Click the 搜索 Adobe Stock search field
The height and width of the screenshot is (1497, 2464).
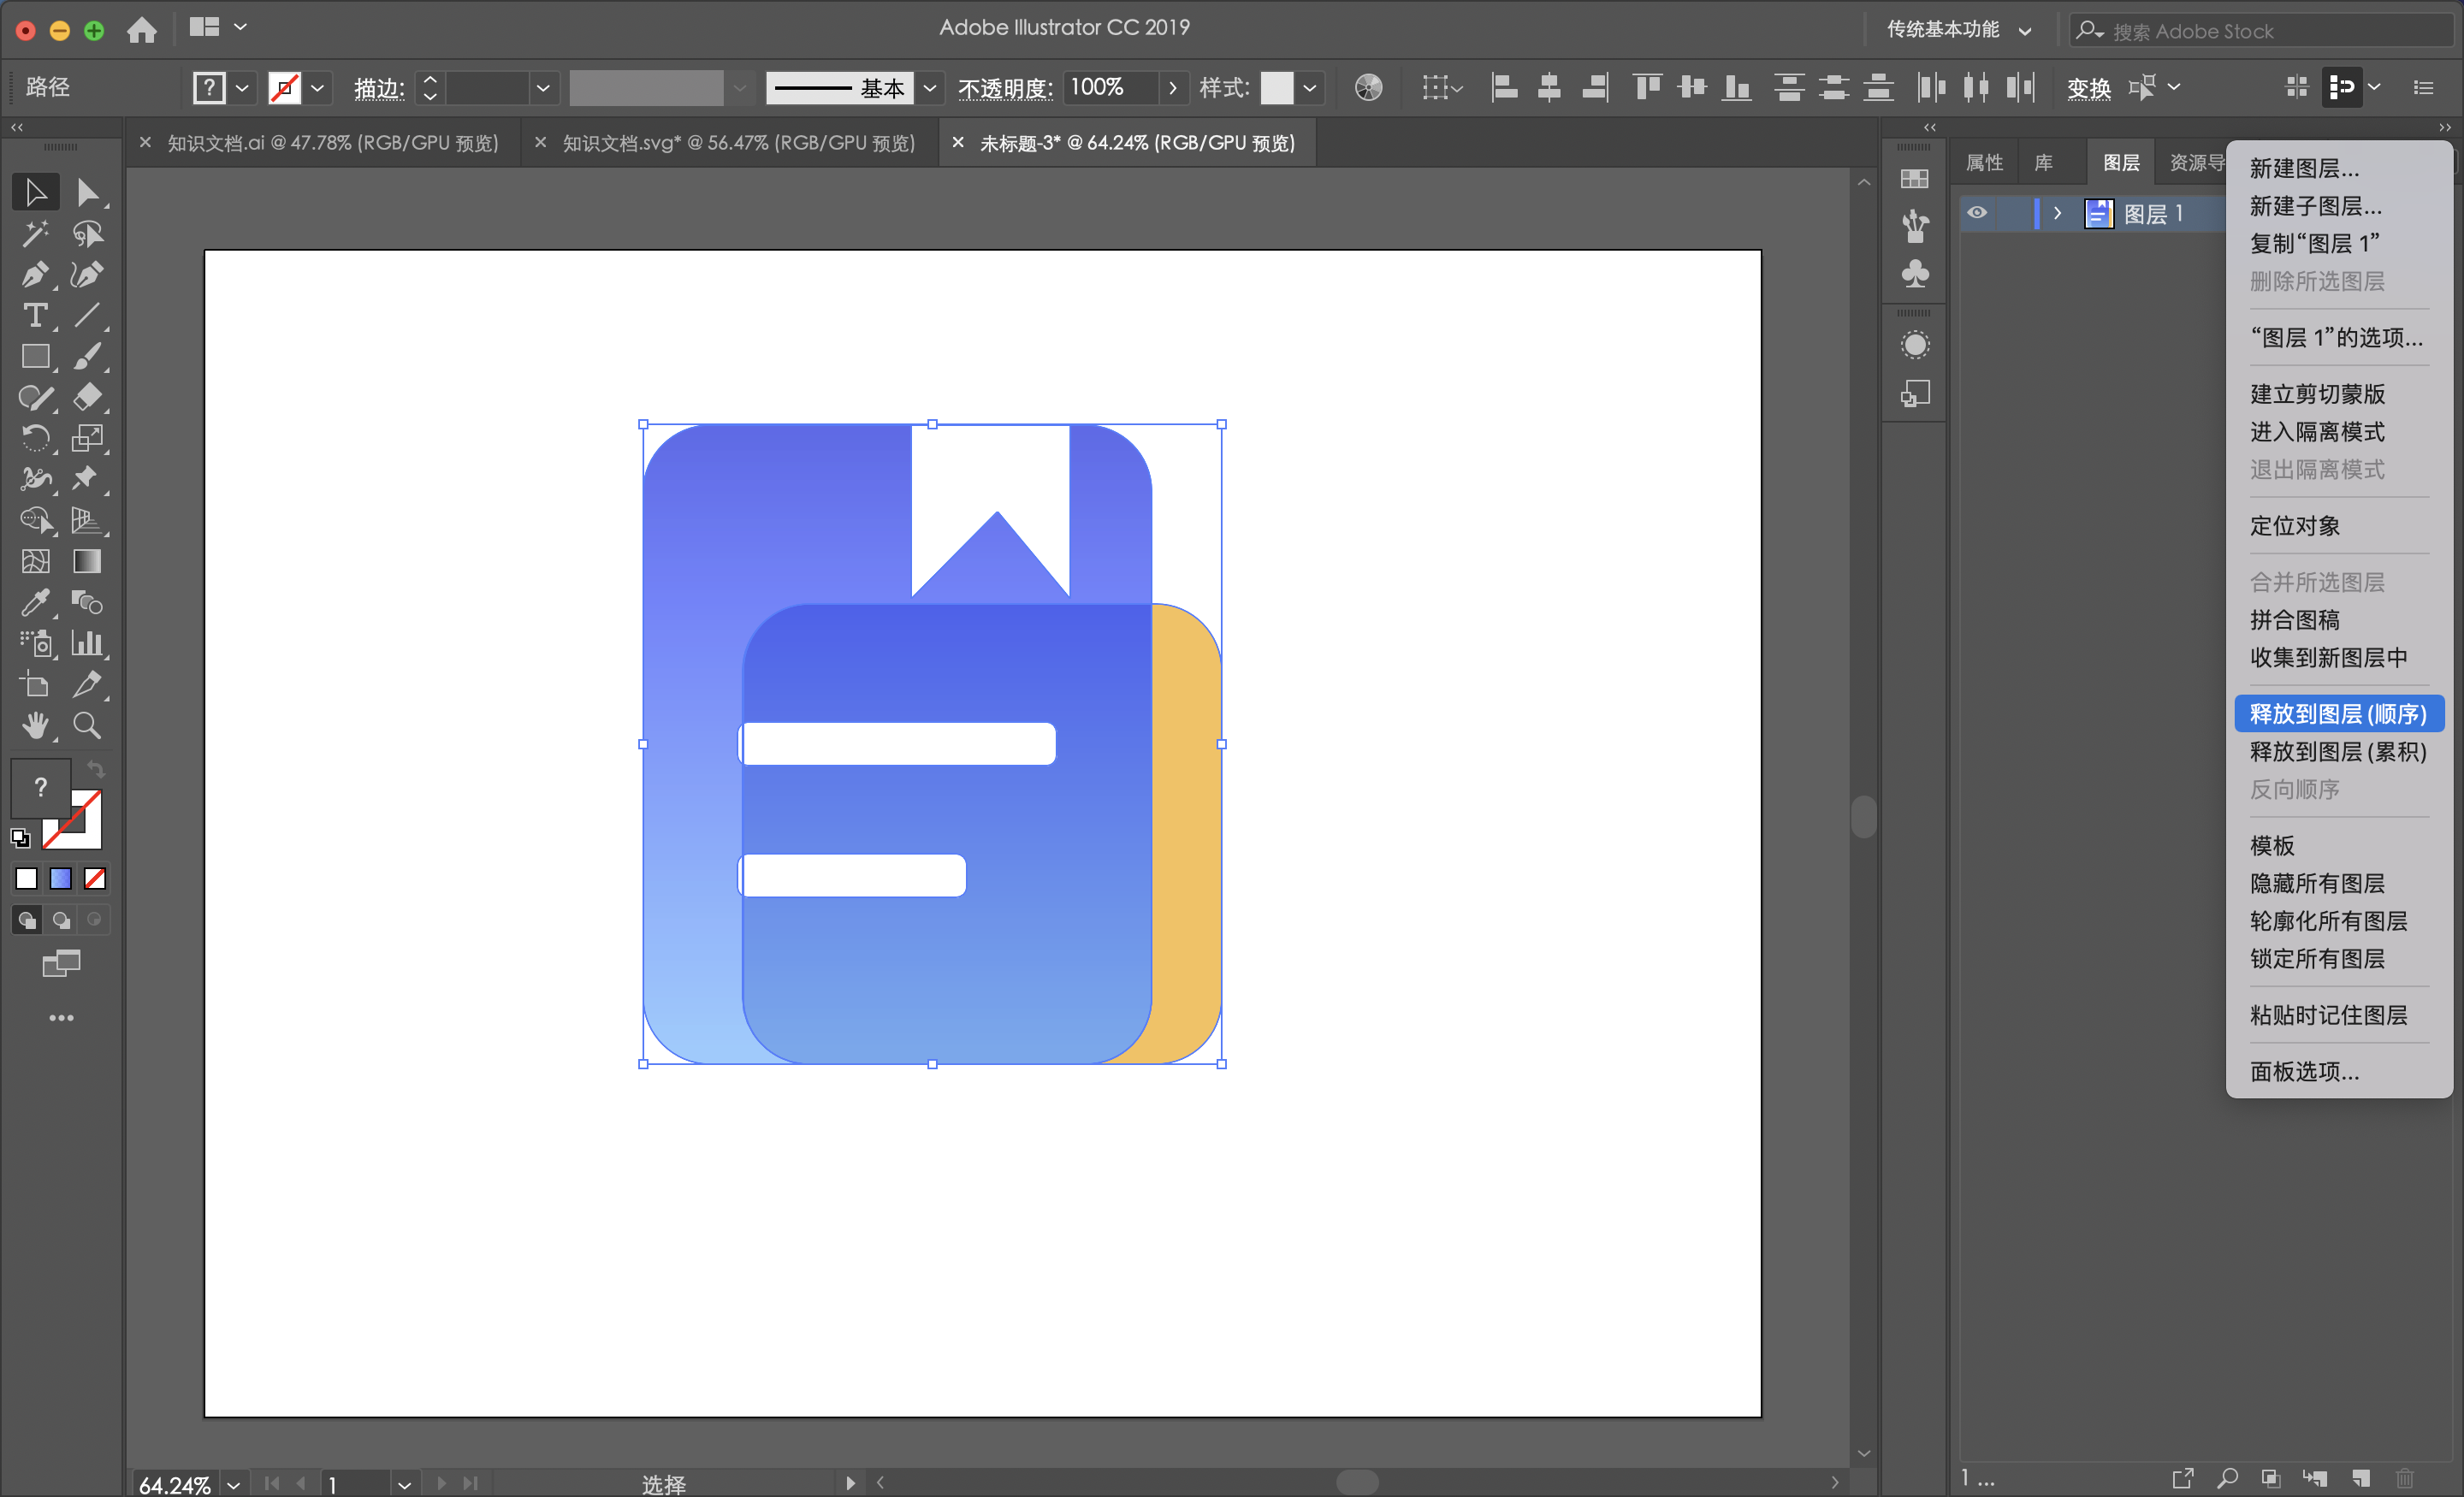tap(2262, 30)
